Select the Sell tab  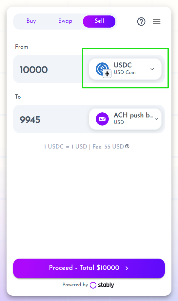[99, 21]
